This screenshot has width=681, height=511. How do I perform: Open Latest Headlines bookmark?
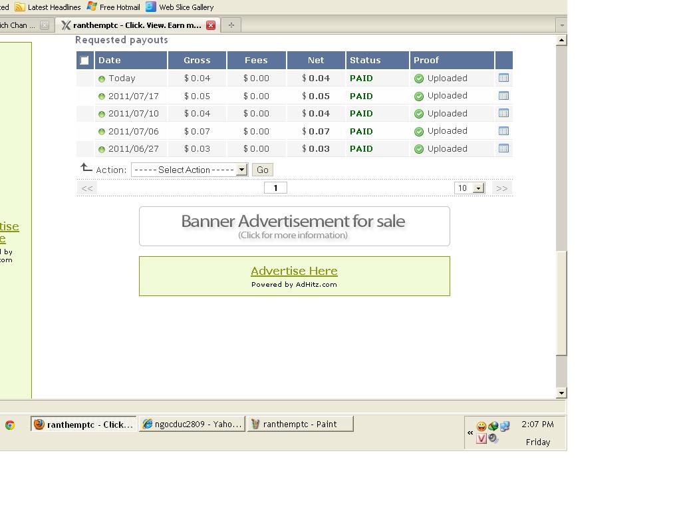coord(48,7)
